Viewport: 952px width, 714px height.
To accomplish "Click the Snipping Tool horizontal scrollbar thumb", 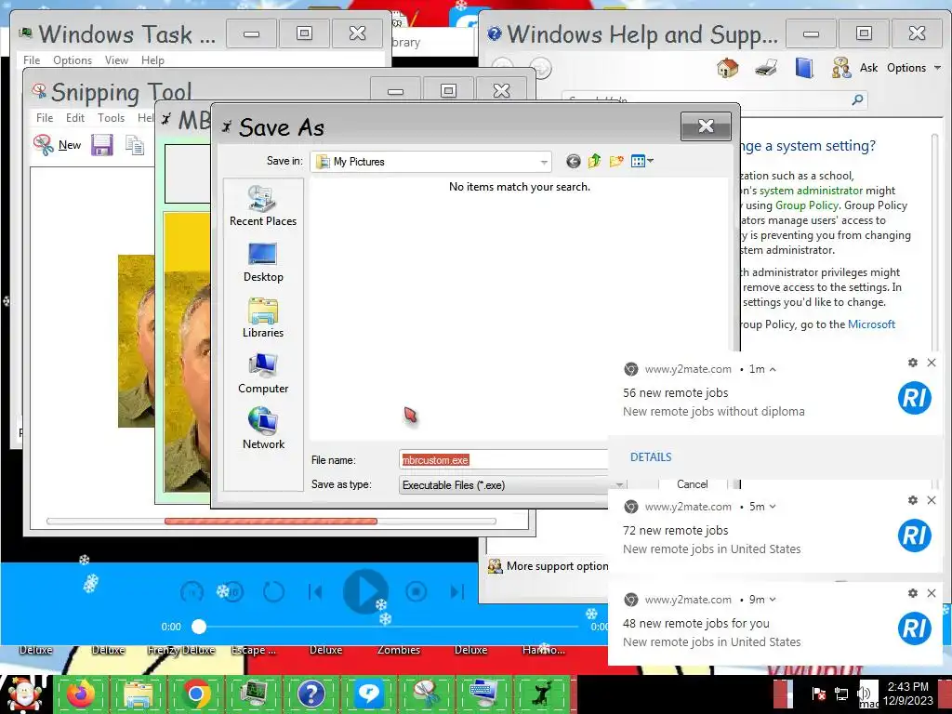I will click(x=271, y=521).
